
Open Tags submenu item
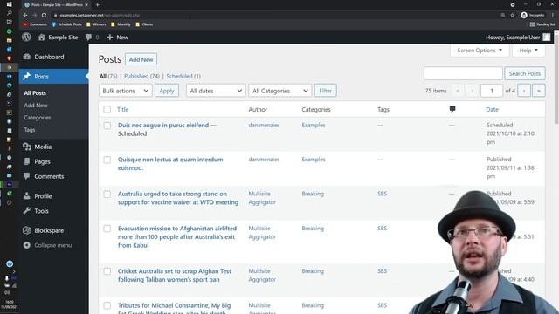coord(30,130)
